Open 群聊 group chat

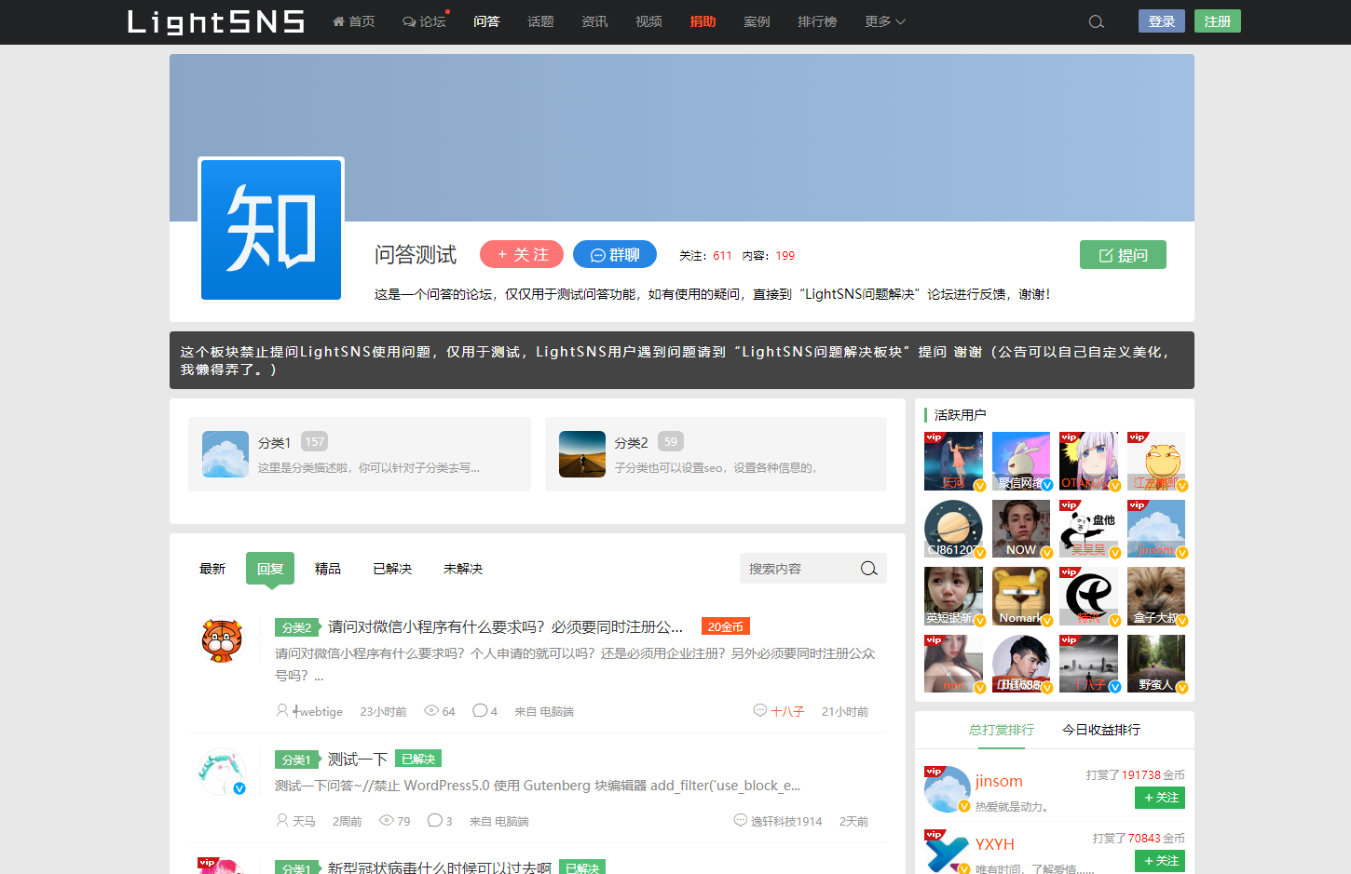[615, 254]
